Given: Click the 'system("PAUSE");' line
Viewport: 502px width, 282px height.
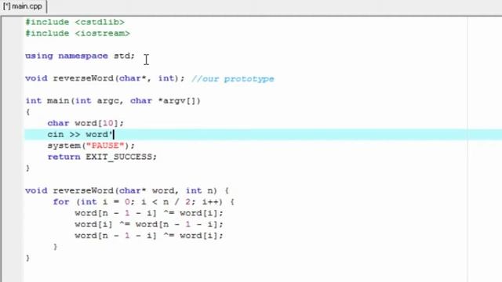Looking at the screenshot, I should tap(91, 146).
